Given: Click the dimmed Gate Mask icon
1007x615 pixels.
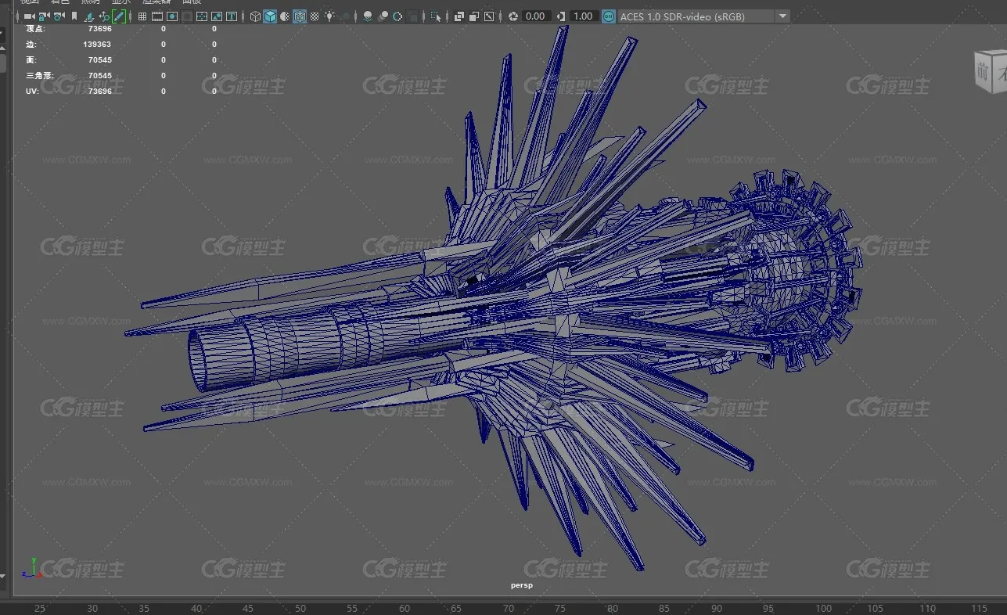Looking at the screenshot, I should 187,16.
